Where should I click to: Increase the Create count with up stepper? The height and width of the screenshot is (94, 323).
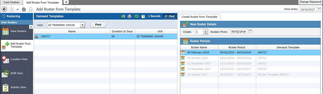click(x=205, y=31)
